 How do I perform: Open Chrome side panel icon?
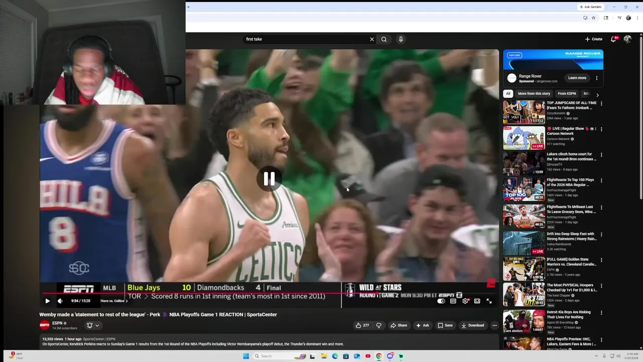(x=606, y=18)
